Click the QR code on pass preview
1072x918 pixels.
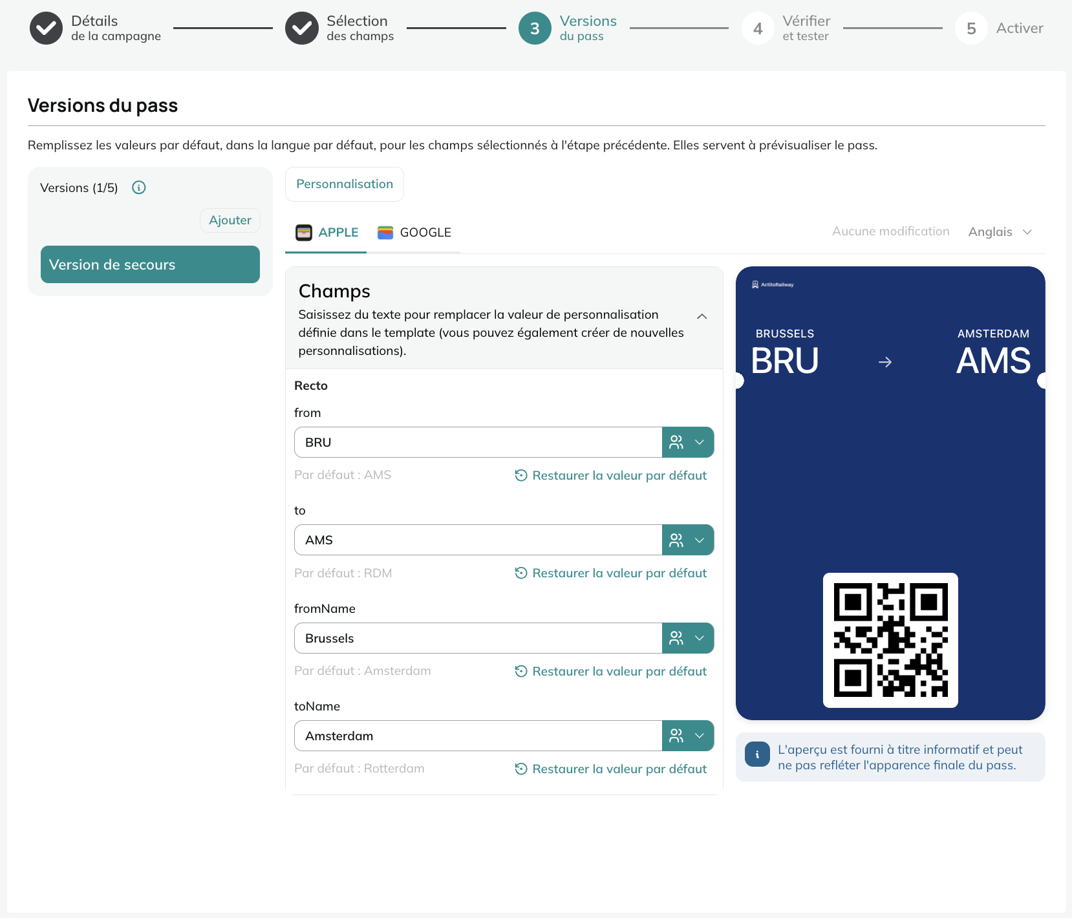click(890, 640)
